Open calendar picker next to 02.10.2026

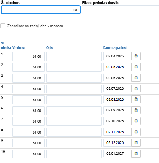(x=136, y=121)
